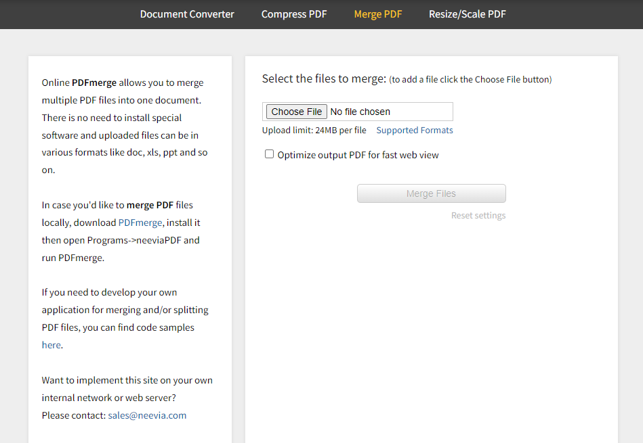Switch to the Compress PDF tab
This screenshot has height=443, width=643.
point(294,14)
